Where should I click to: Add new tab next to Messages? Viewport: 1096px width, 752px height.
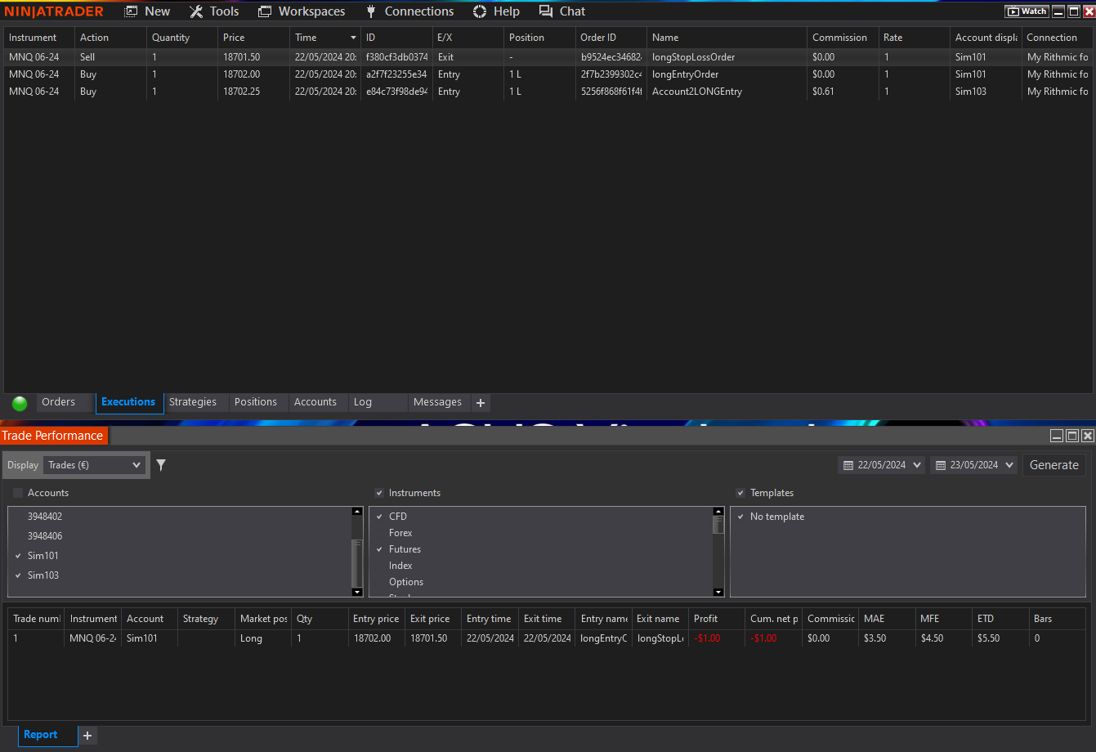click(x=481, y=402)
